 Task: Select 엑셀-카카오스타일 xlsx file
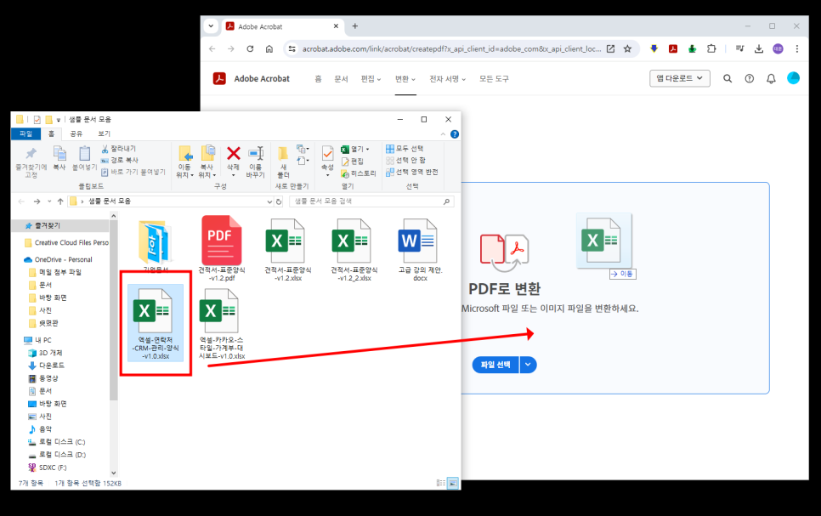[222, 324]
